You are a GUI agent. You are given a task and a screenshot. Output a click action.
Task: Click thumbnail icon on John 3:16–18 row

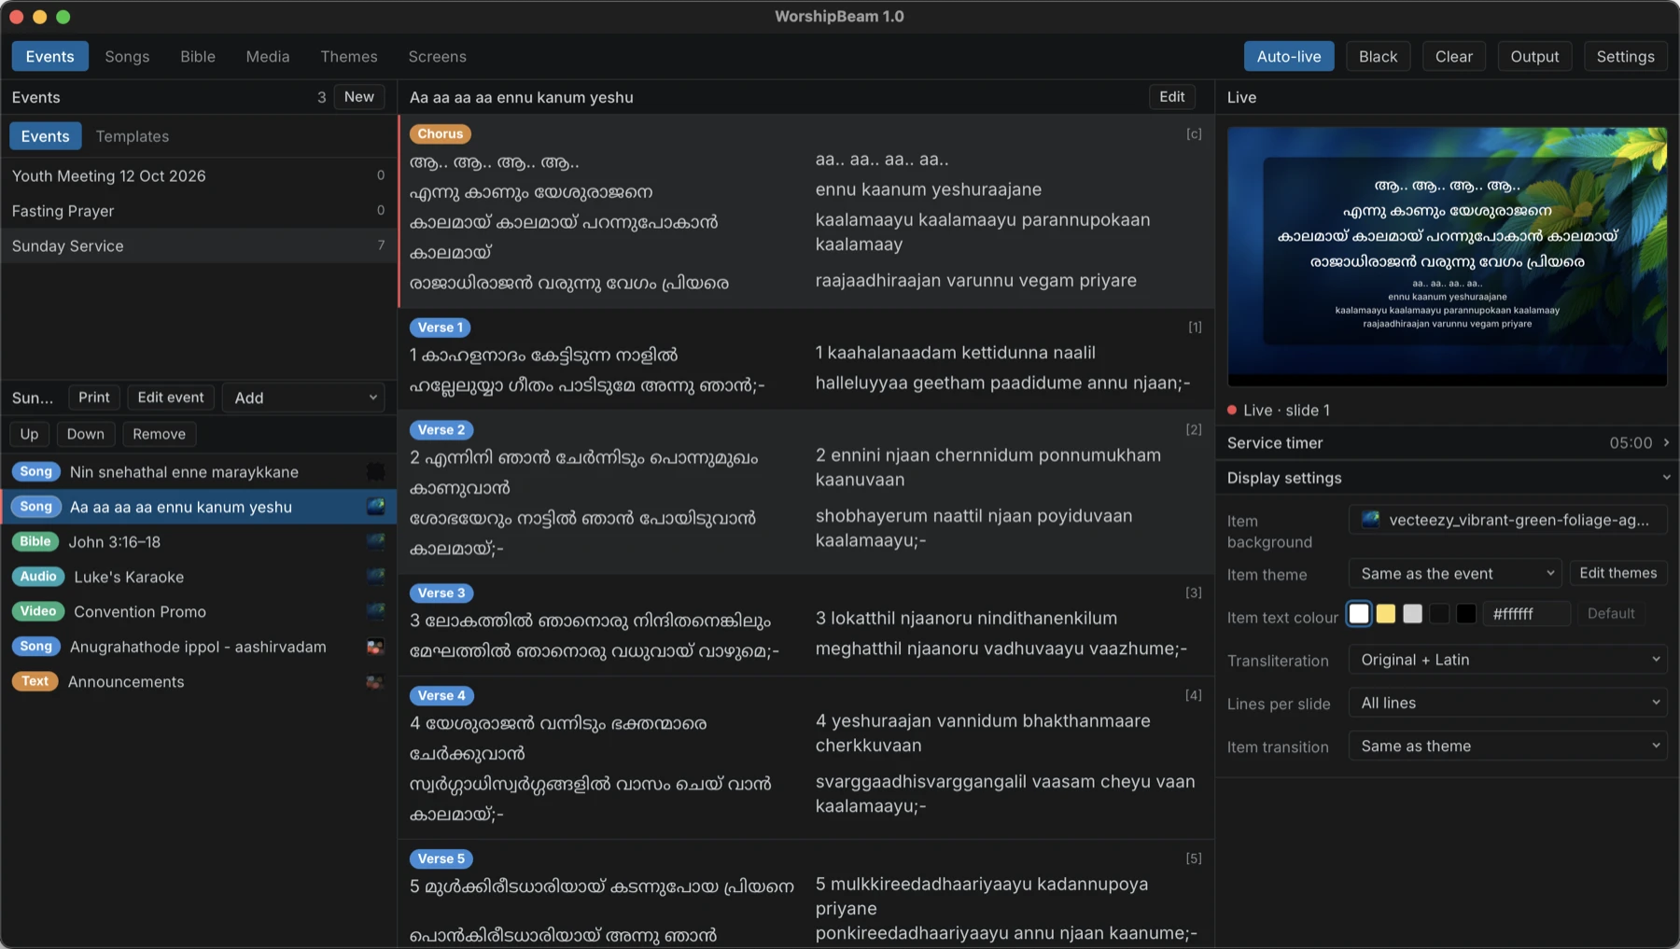pyautogui.click(x=375, y=541)
